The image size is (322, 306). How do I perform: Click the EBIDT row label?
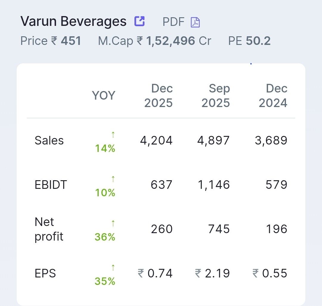click(51, 185)
